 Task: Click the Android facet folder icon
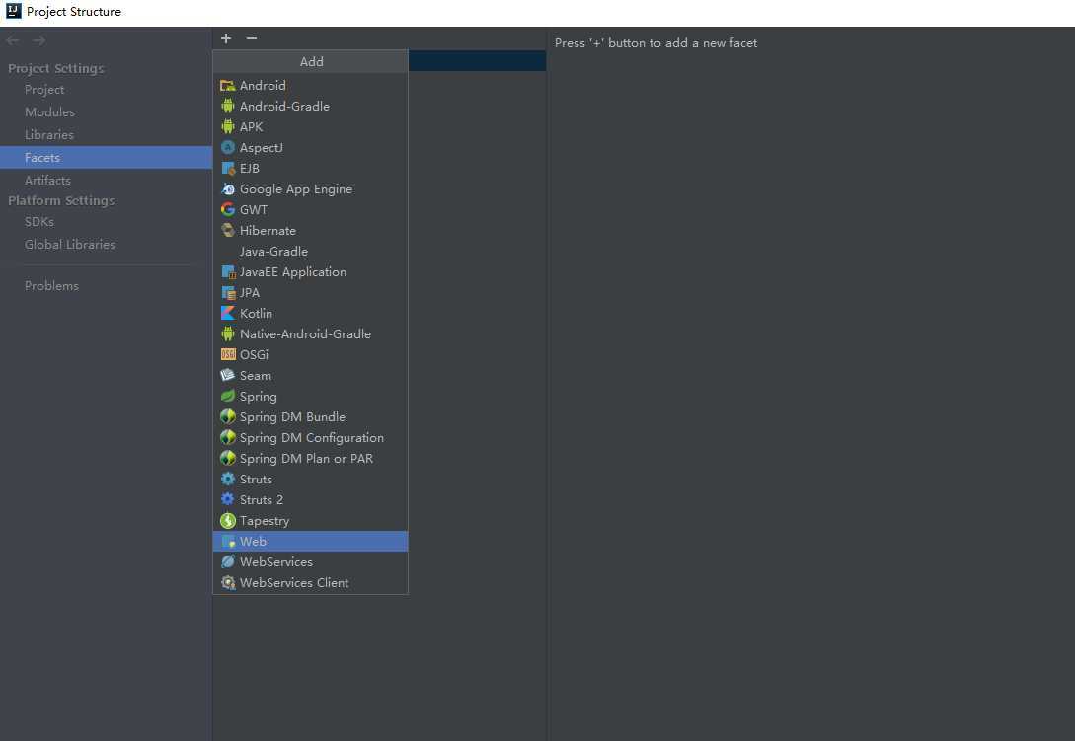228,86
